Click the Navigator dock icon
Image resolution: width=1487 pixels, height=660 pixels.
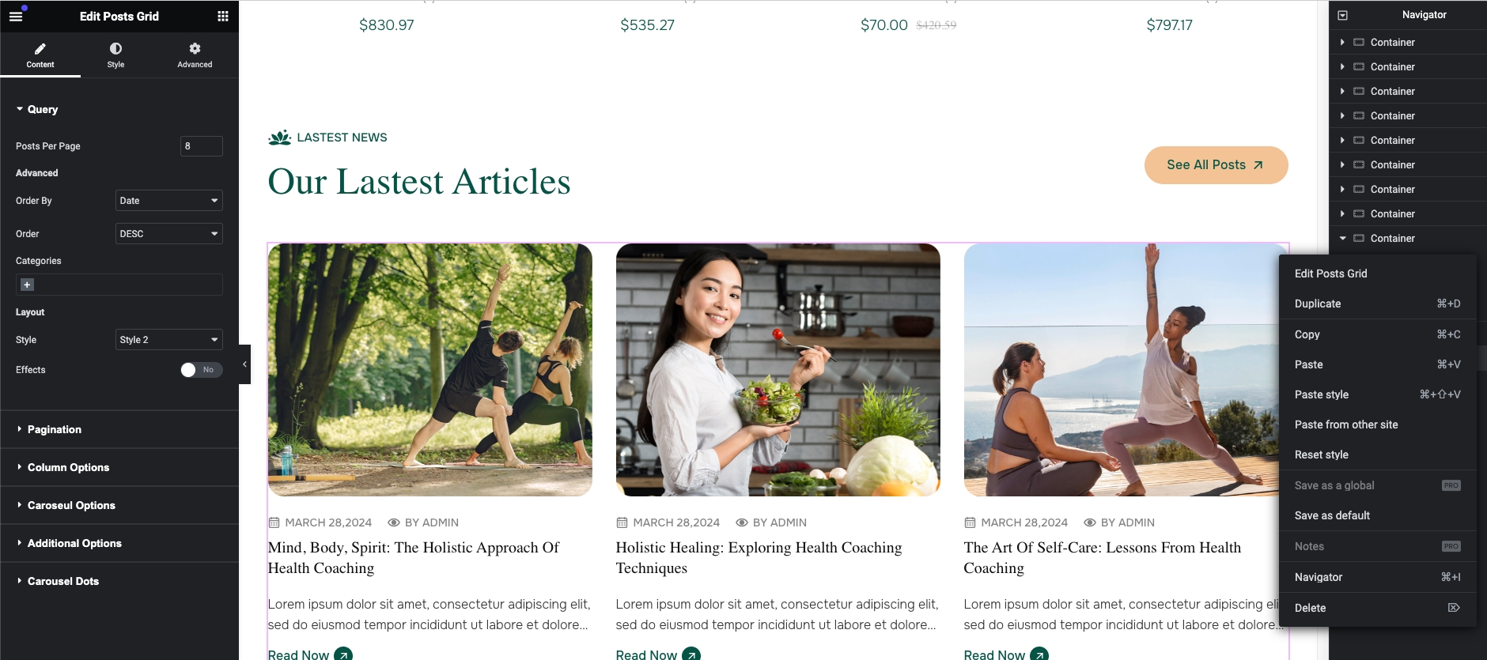point(1342,15)
